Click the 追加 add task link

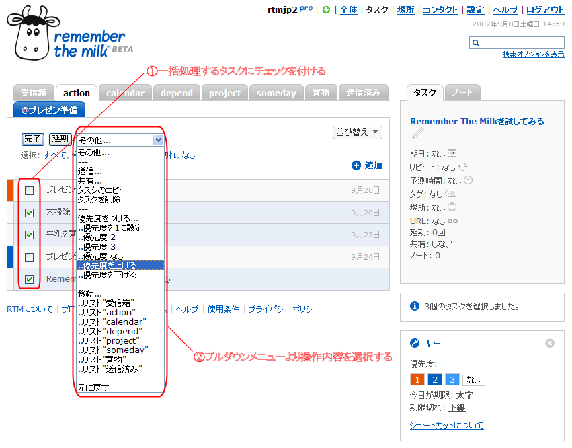click(x=374, y=165)
